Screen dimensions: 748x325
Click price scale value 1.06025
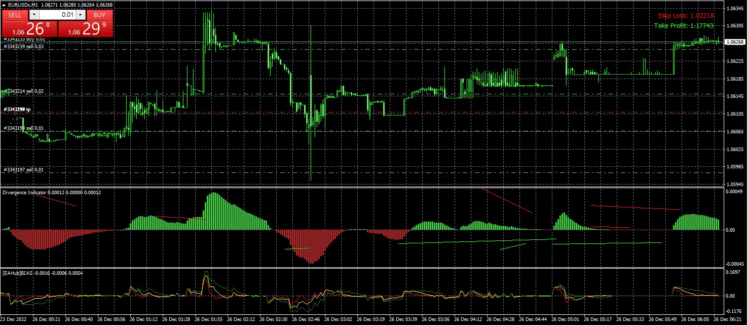735,150
